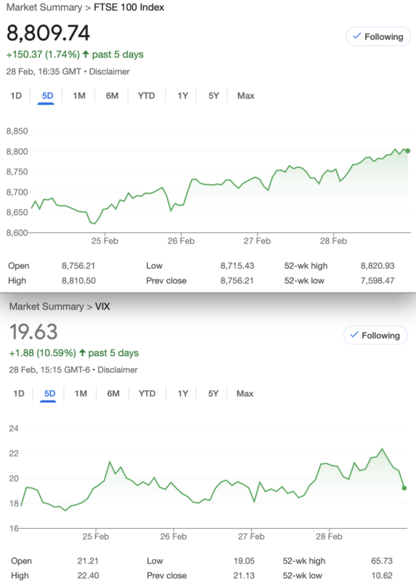Image resolution: width=416 pixels, height=581 pixels.
Task: Toggle the Following button for VIX
Action: click(x=375, y=336)
